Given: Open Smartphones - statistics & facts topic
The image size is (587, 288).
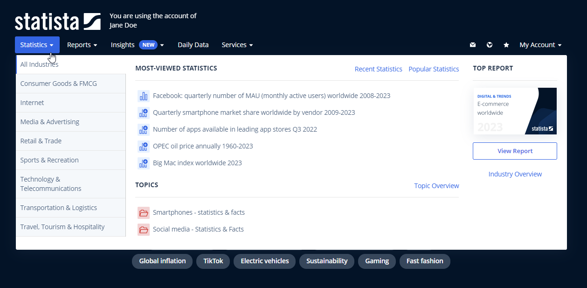Looking at the screenshot, I should (x=199, y=212).
